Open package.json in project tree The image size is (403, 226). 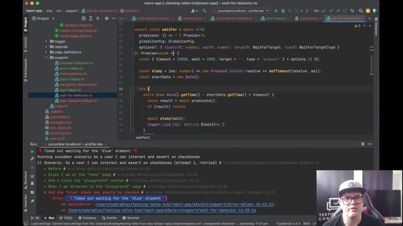click(60, 122)
